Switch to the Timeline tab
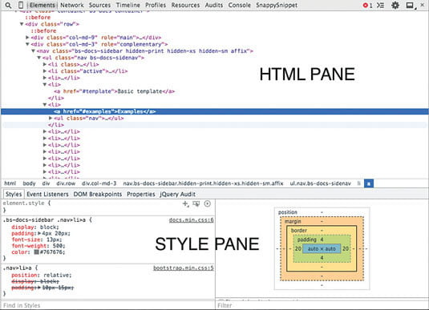The image size is (429, 310). point(127,5)
